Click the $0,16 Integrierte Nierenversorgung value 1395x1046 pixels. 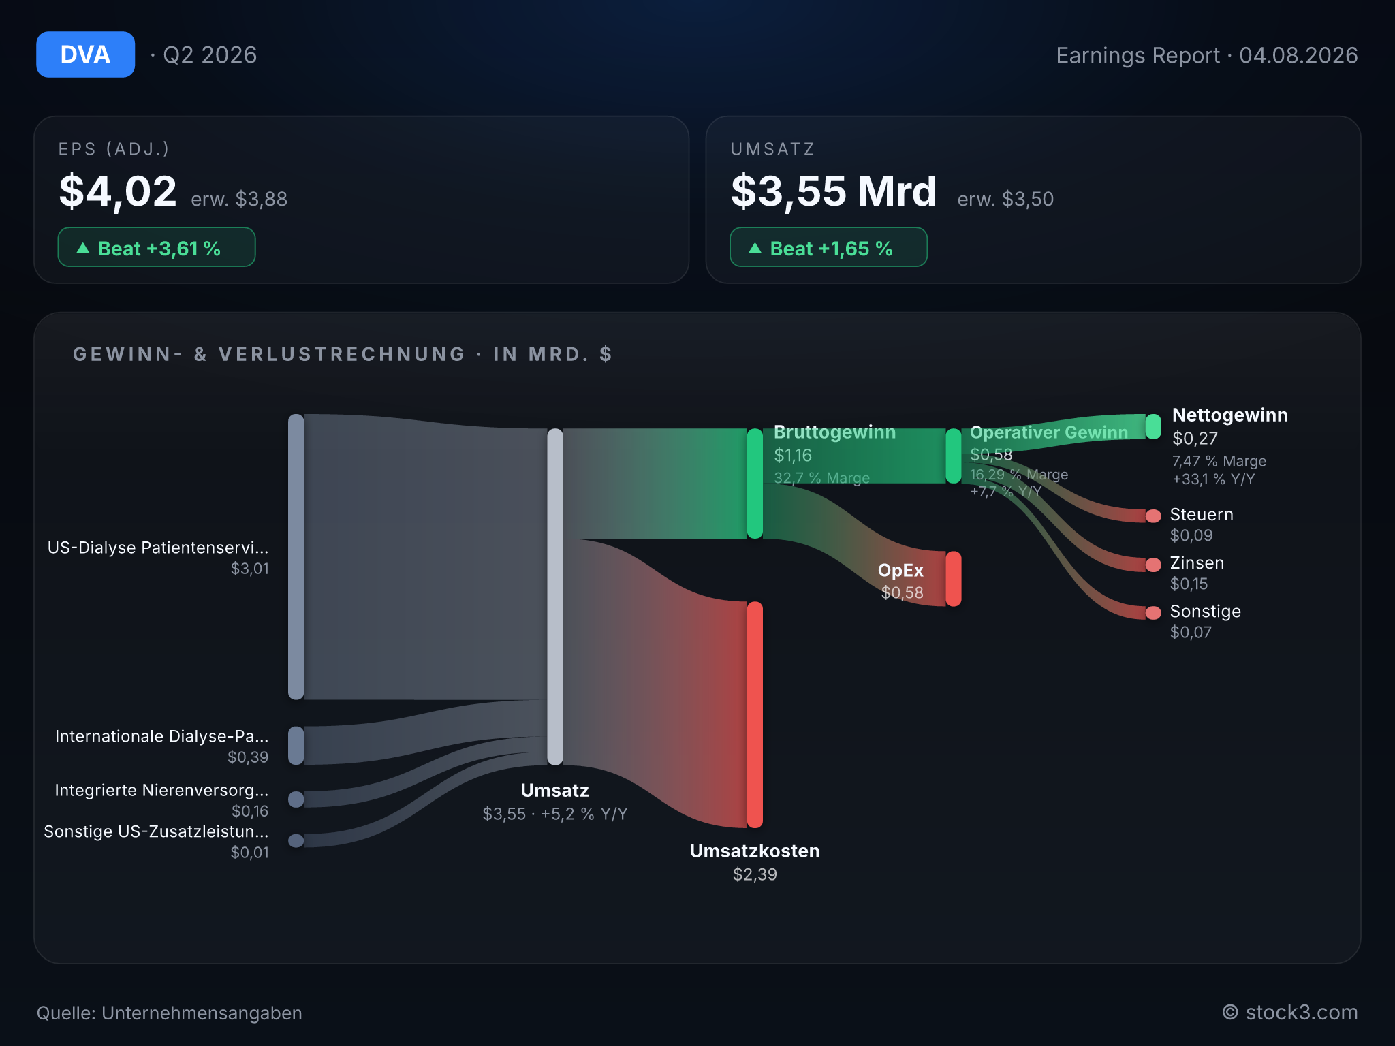[x=250, y=811]
